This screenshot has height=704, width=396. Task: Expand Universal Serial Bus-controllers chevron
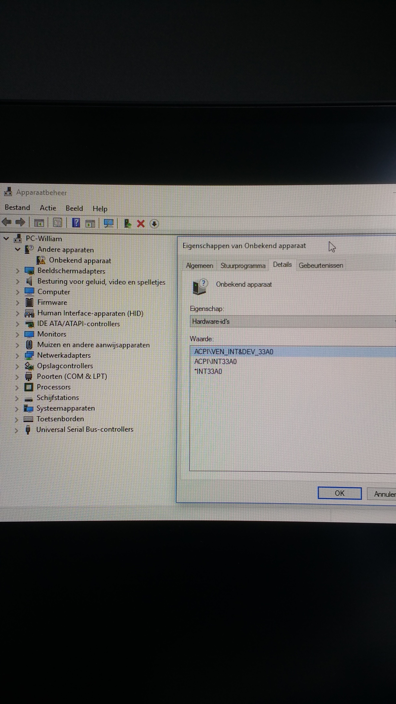tap(17, 430)
